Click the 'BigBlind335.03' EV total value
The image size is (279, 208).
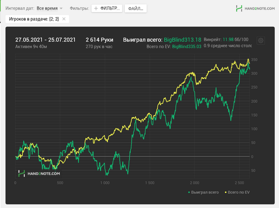(187, 47)
